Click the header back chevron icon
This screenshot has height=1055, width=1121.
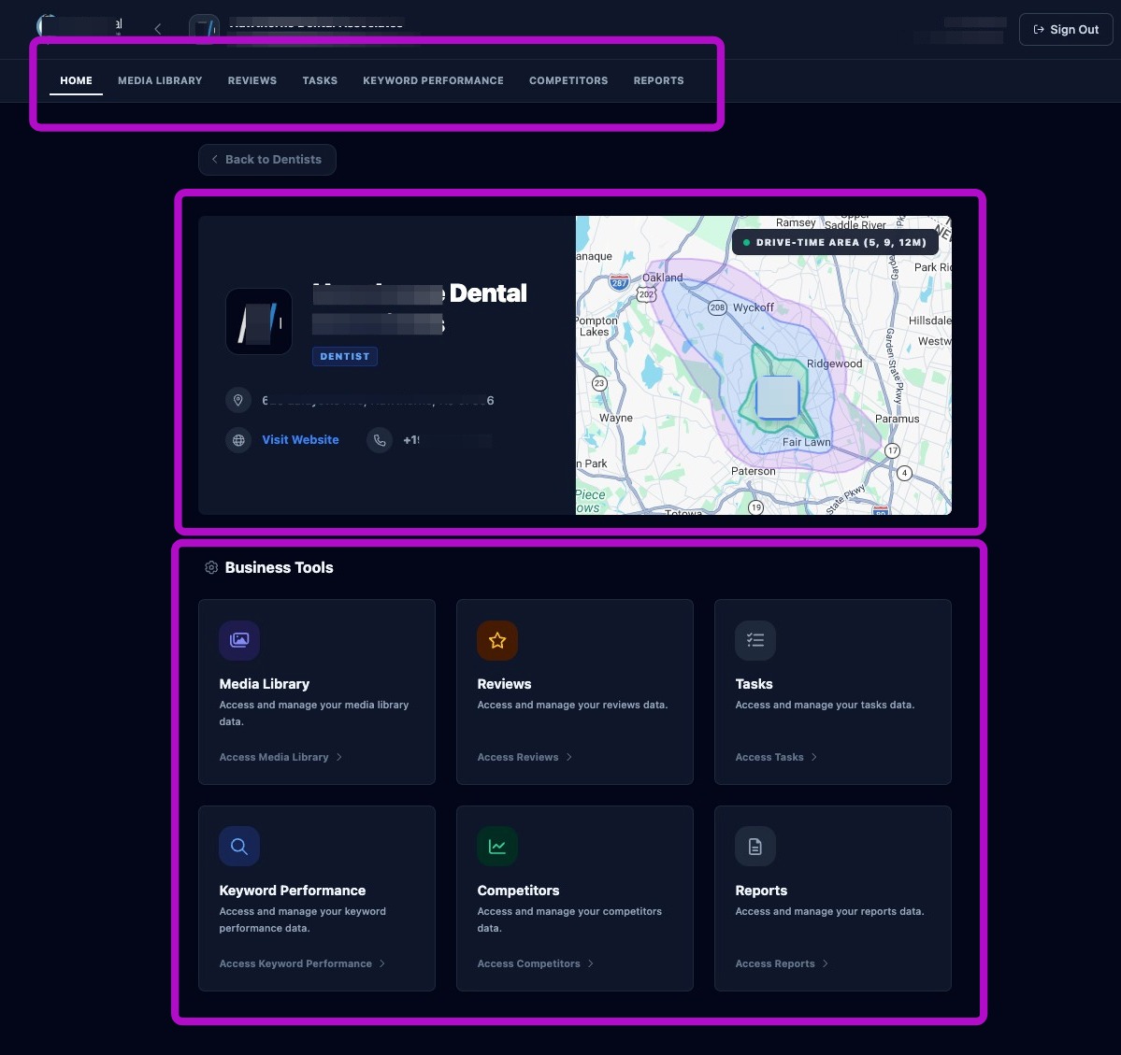[x=158, y=29]
